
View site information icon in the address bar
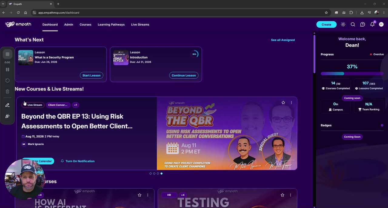click(x=34, y=13)
